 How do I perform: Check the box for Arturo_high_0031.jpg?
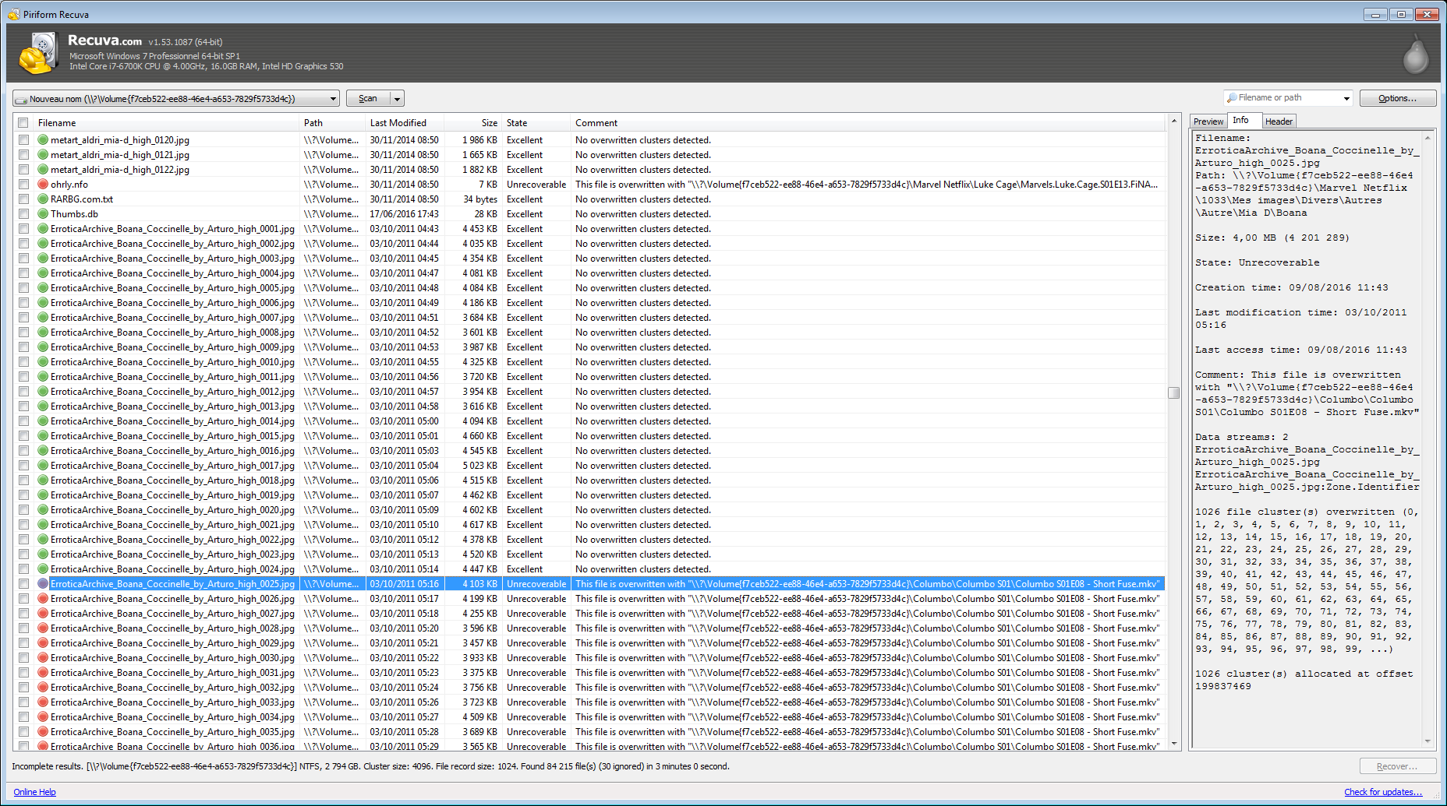(x=23, y=673)
